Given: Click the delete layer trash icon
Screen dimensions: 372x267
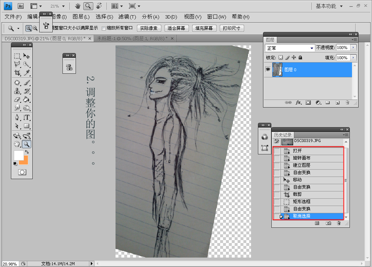Looking at the screenshot, I should [347, 103].
